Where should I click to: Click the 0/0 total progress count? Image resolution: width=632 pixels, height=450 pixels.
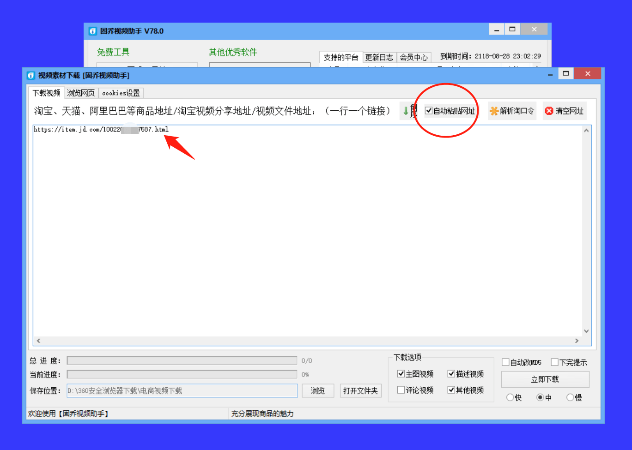pos(307,361)
